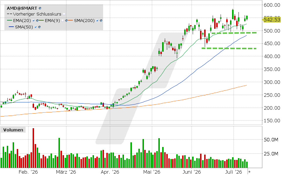Enable the Vorheriger Schlusskurs checkbox
Screen dimensions: 282x176
click(64, 14)
